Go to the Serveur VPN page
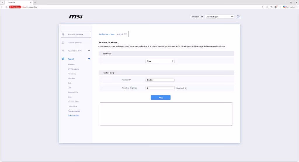 (x=73, y=102)
